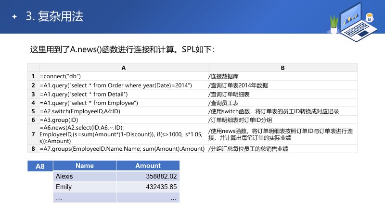Click the blue A8 result label

point(40,166)
